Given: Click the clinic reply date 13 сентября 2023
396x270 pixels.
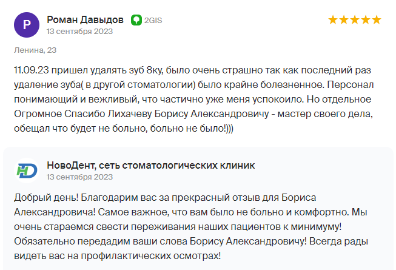Looking at the screenshot, I should (x=79, y=177).
